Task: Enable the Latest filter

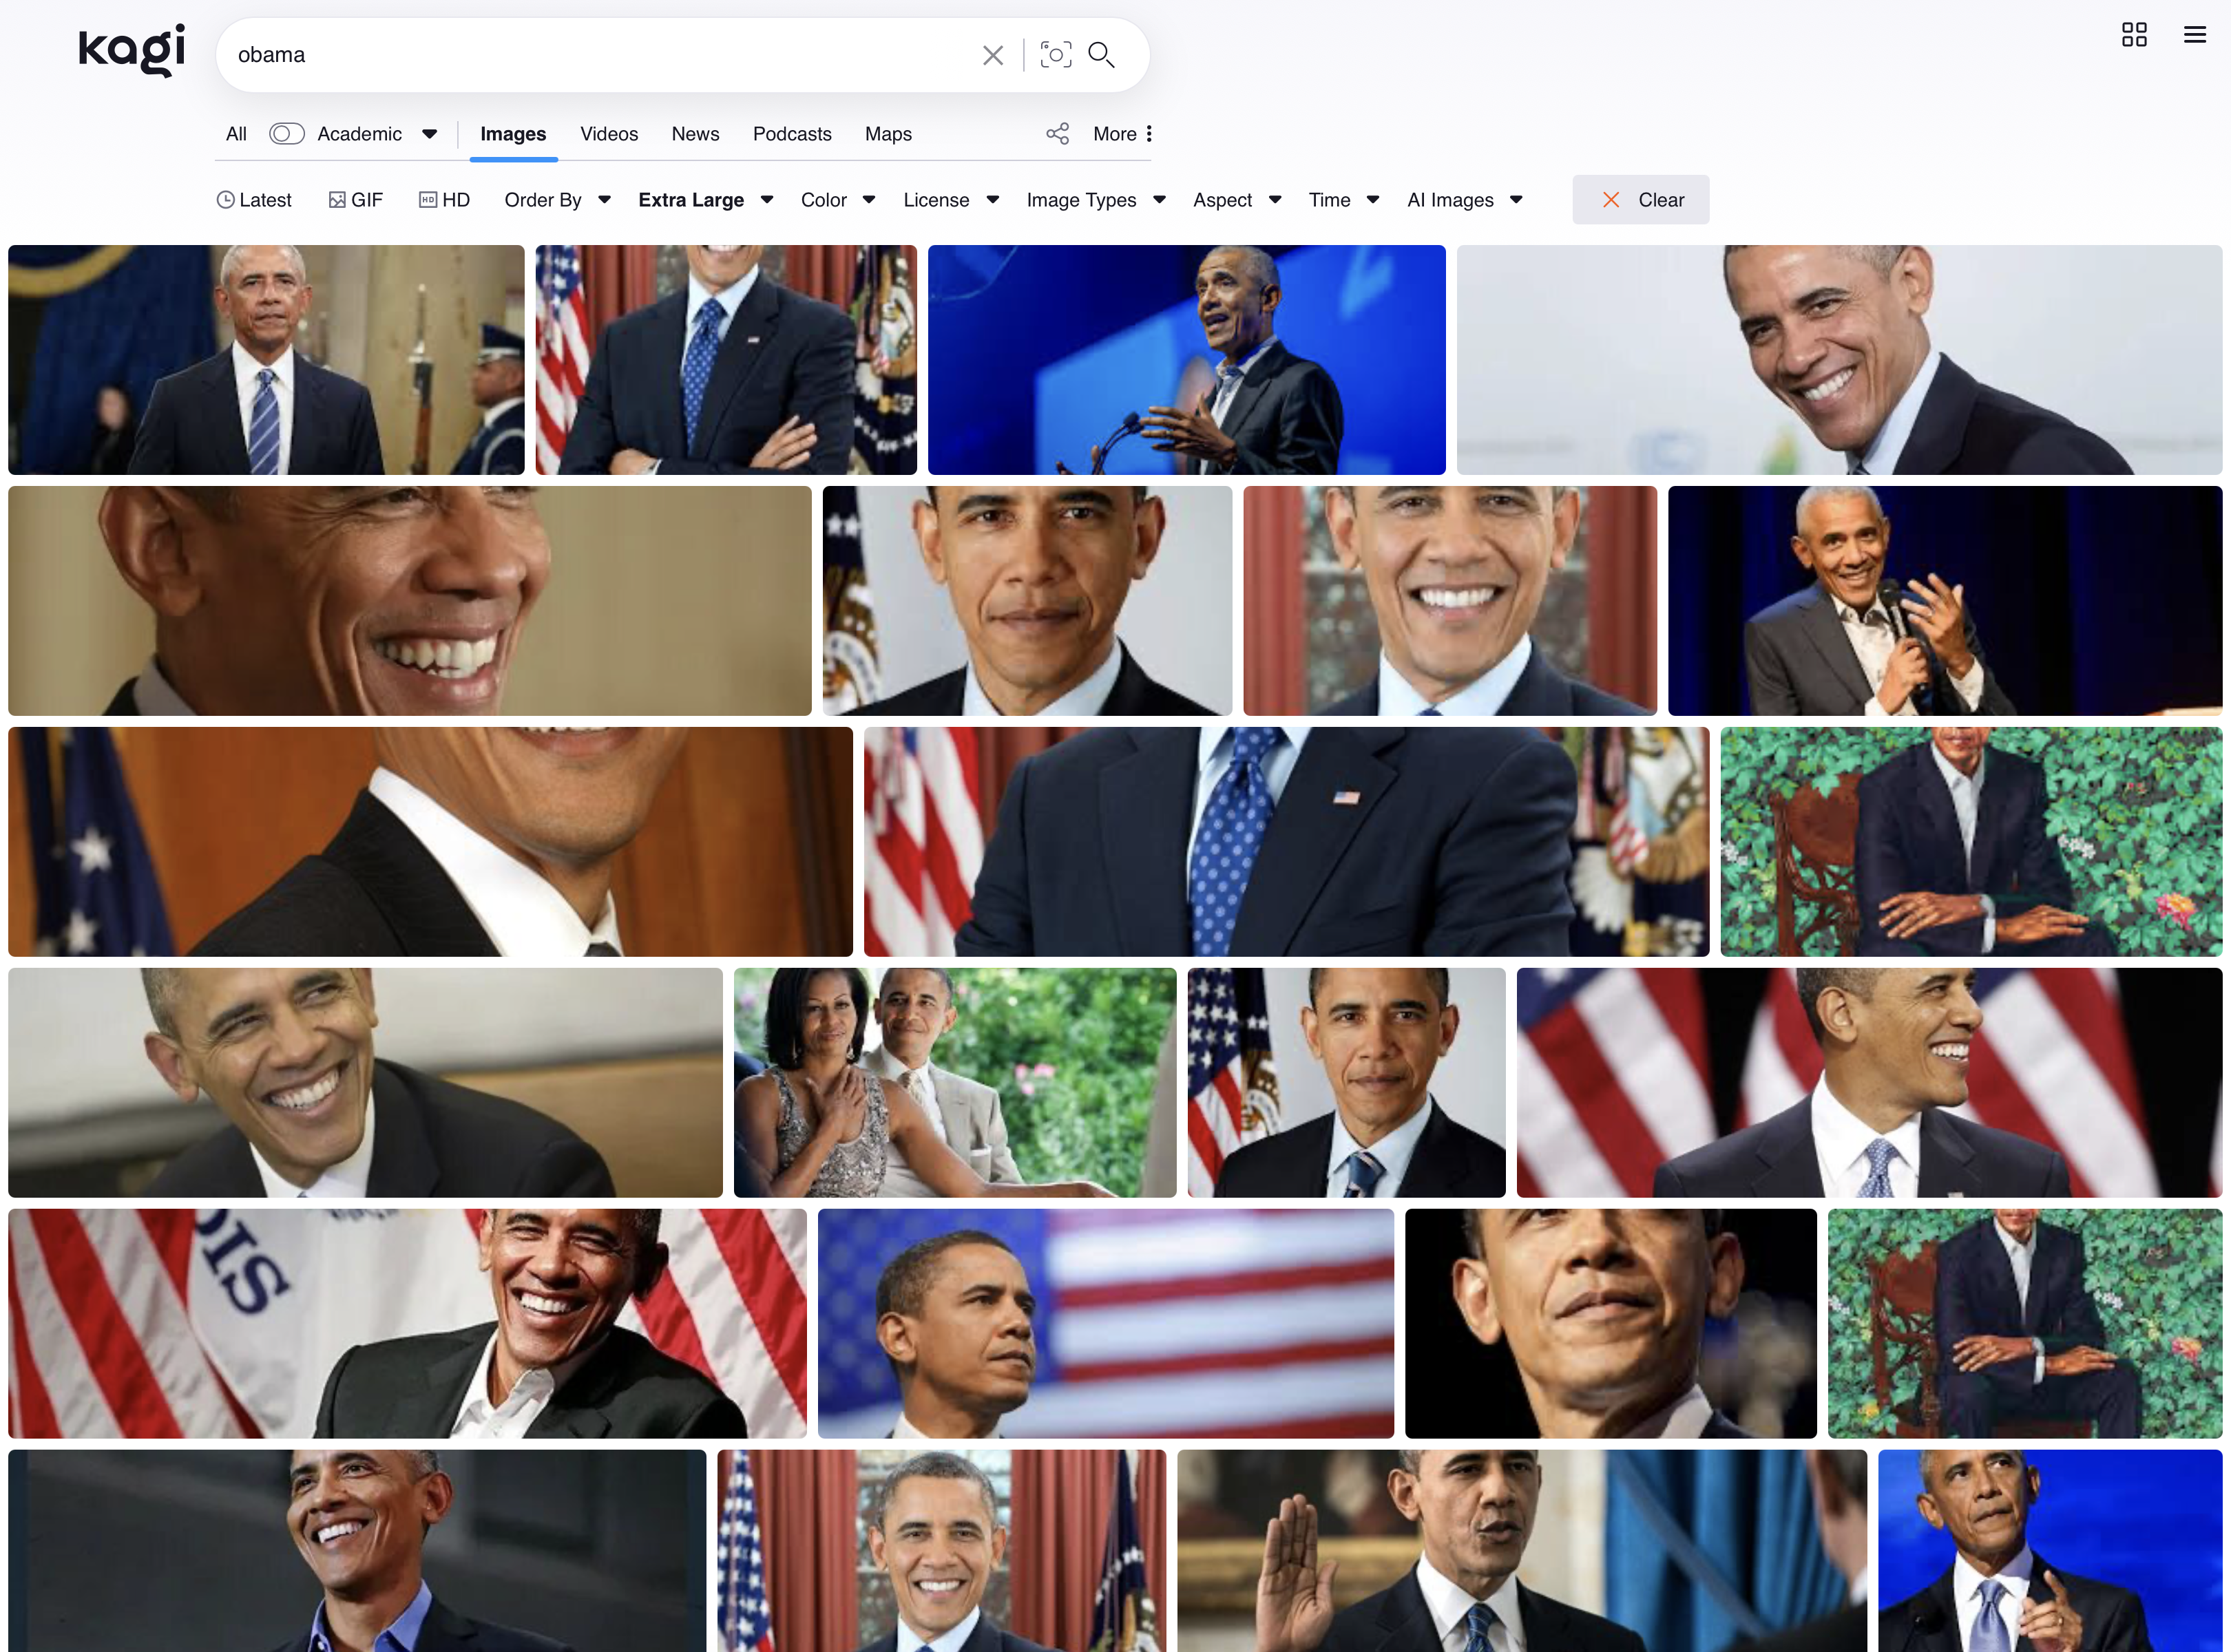Action: pos(254,200)
